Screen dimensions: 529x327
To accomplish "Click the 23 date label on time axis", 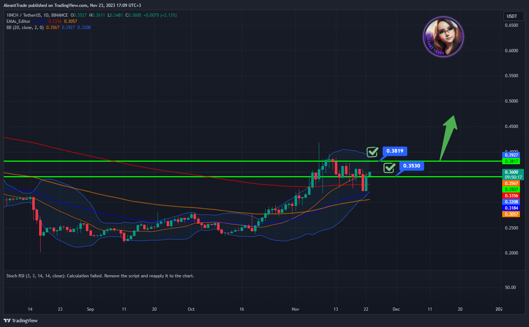I will (x=60, y=309).
